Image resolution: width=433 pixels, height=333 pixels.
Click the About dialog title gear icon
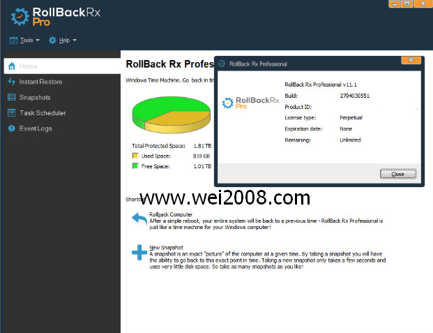pyautogui.click(x=222, y=64)
